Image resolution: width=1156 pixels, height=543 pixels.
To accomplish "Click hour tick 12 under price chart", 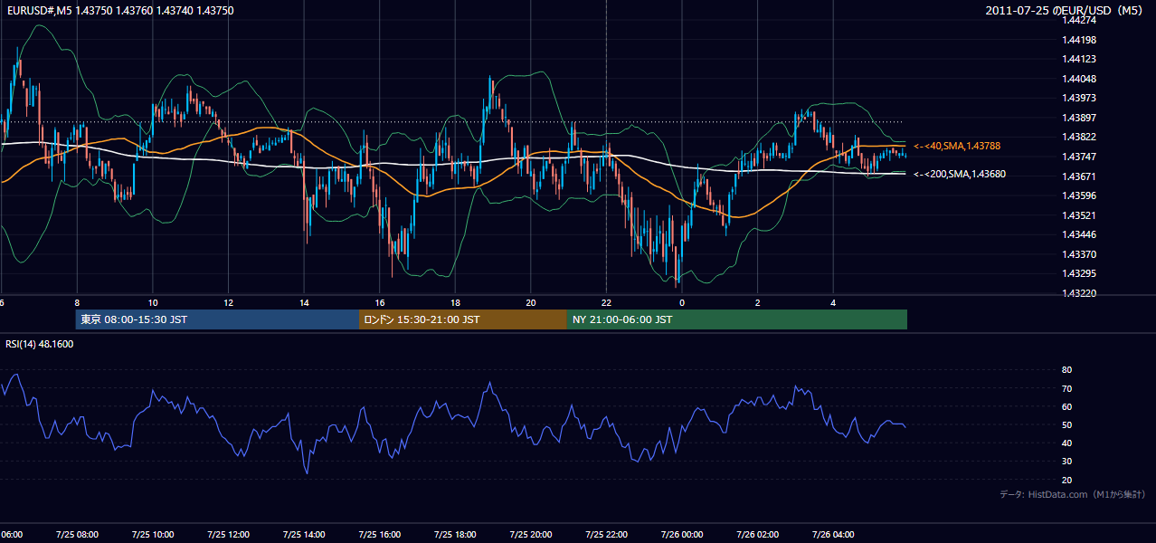I will click(228, 303).
